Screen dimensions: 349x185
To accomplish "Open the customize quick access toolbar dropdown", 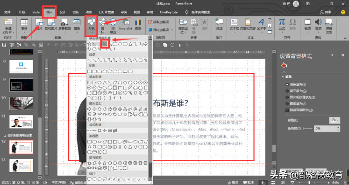I will tap(187, 45).
